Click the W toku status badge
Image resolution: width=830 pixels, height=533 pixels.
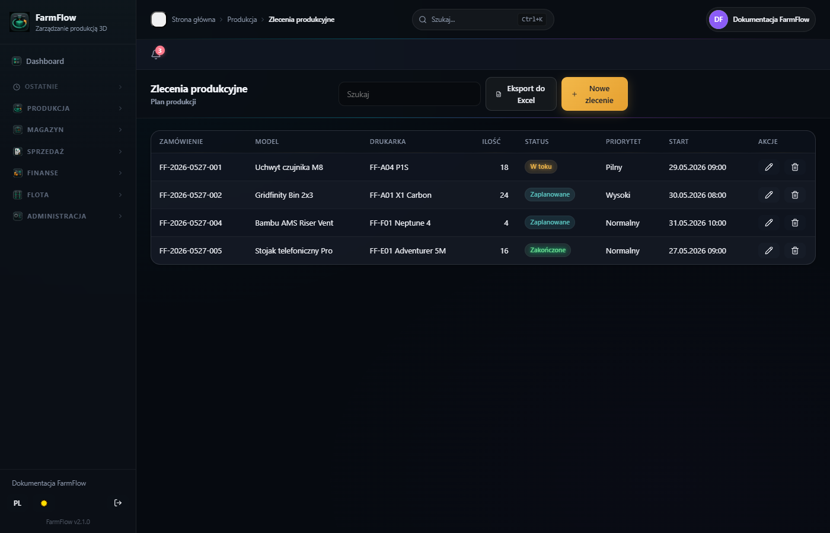tap(541, 167)
